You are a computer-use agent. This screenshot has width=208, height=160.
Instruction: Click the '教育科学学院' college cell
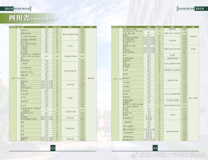[172, 80]
